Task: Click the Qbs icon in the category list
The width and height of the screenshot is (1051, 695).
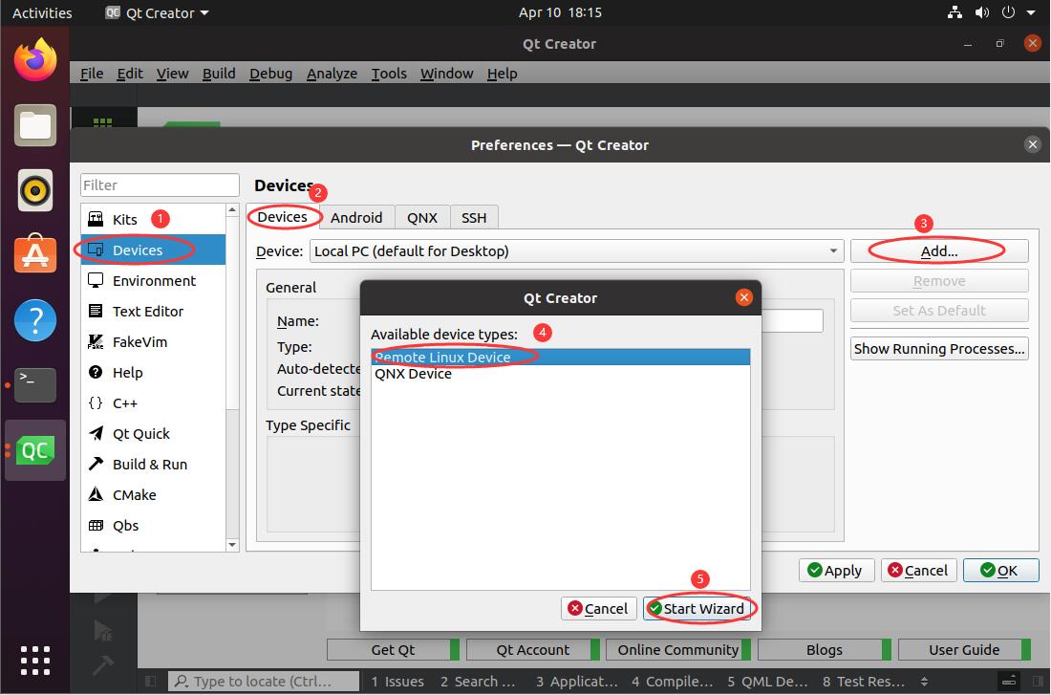Action: click(x=96, y=525)
